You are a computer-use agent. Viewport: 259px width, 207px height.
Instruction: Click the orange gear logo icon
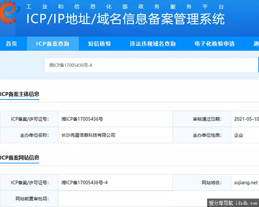click(9, 13)
